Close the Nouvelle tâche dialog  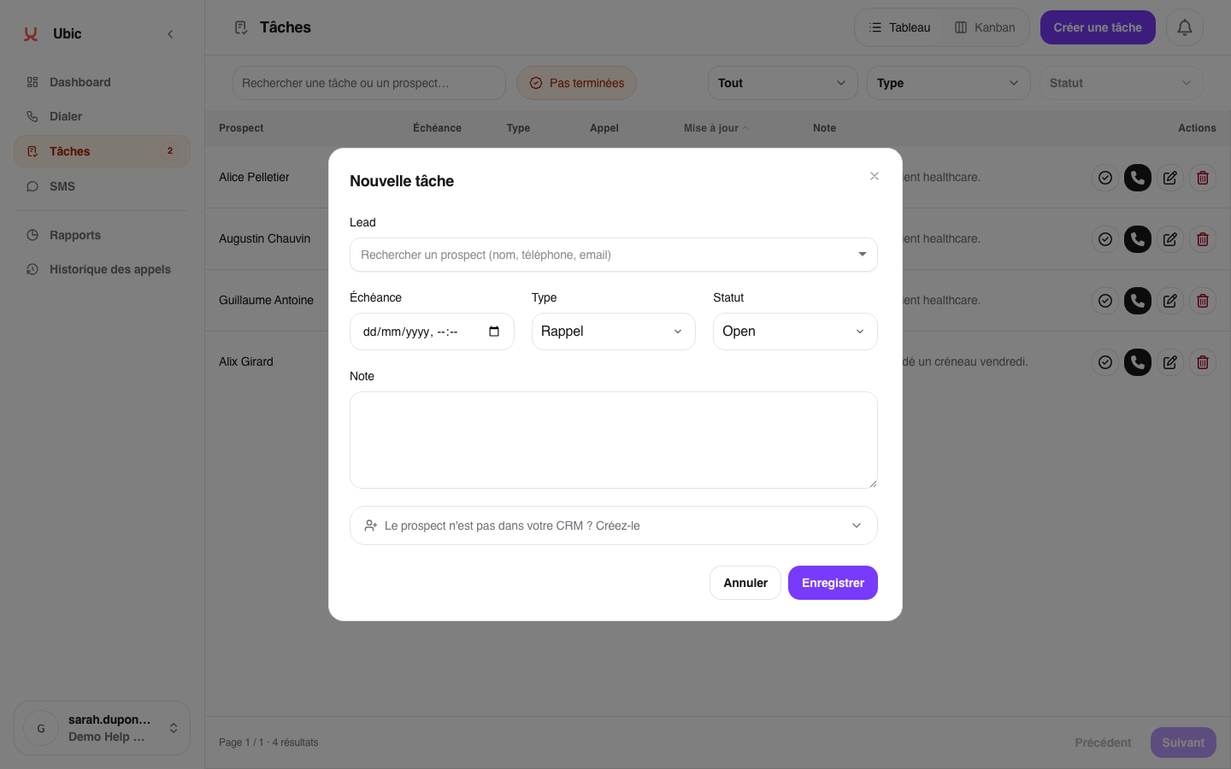874,176
